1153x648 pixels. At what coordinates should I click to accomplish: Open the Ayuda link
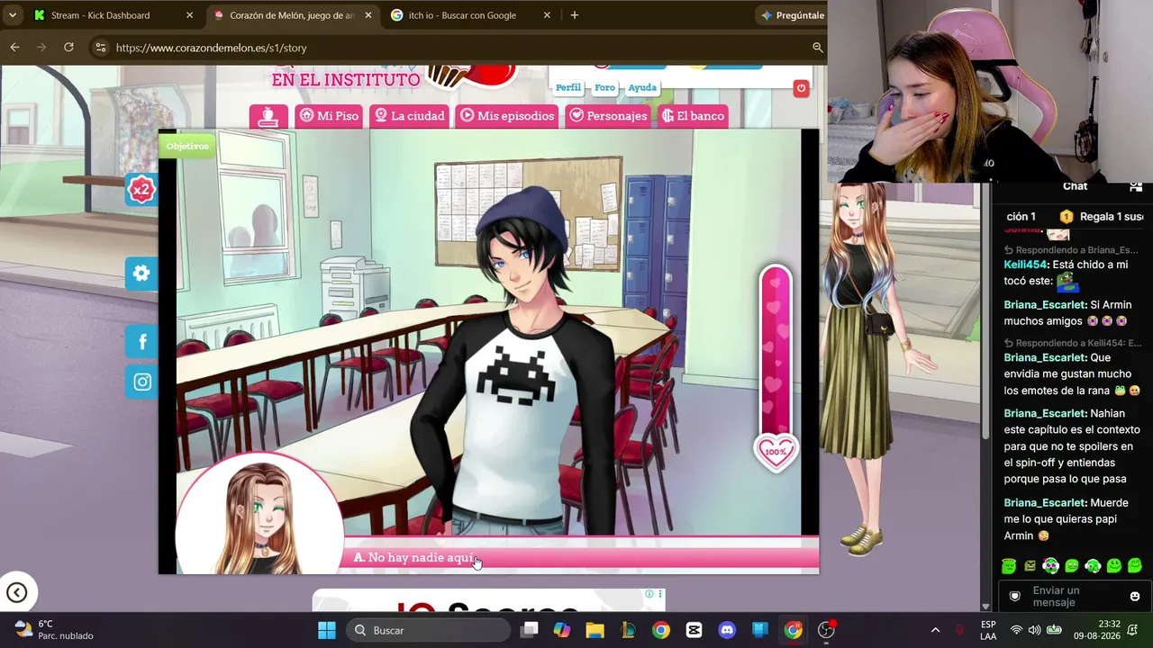coord(642,87)
